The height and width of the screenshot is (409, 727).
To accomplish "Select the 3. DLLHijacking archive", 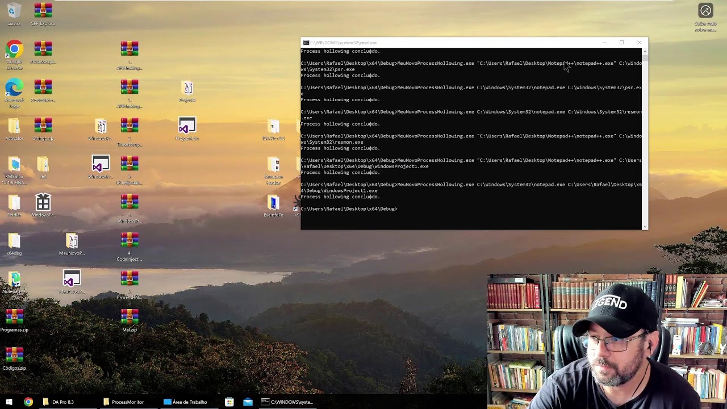I will (129, 164).
